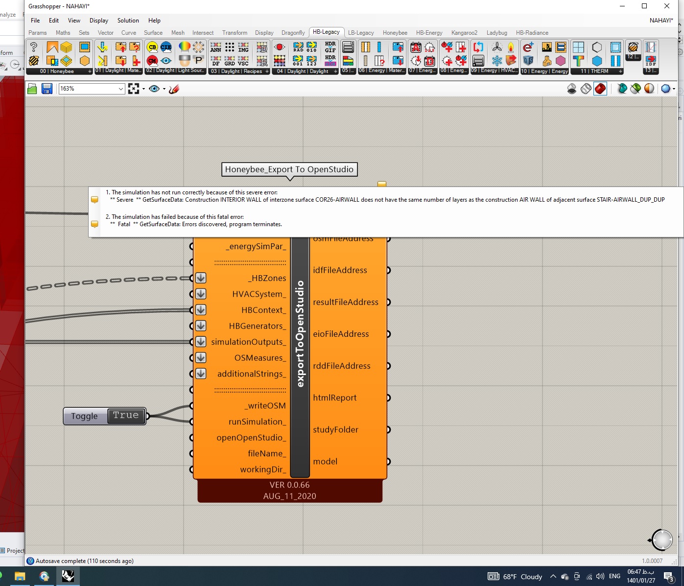Image resolution: width=684 pixels, height=586 pixels.
Task: Select the blue snowflake cooling HVAC icon
Action: 497,61
